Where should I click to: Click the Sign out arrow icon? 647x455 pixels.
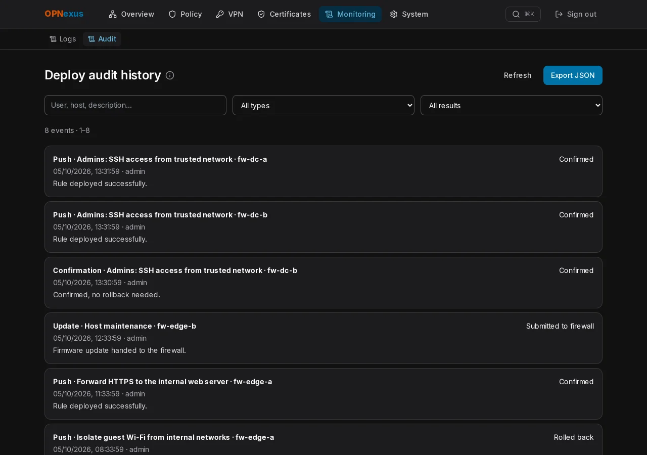click(559, 14)
